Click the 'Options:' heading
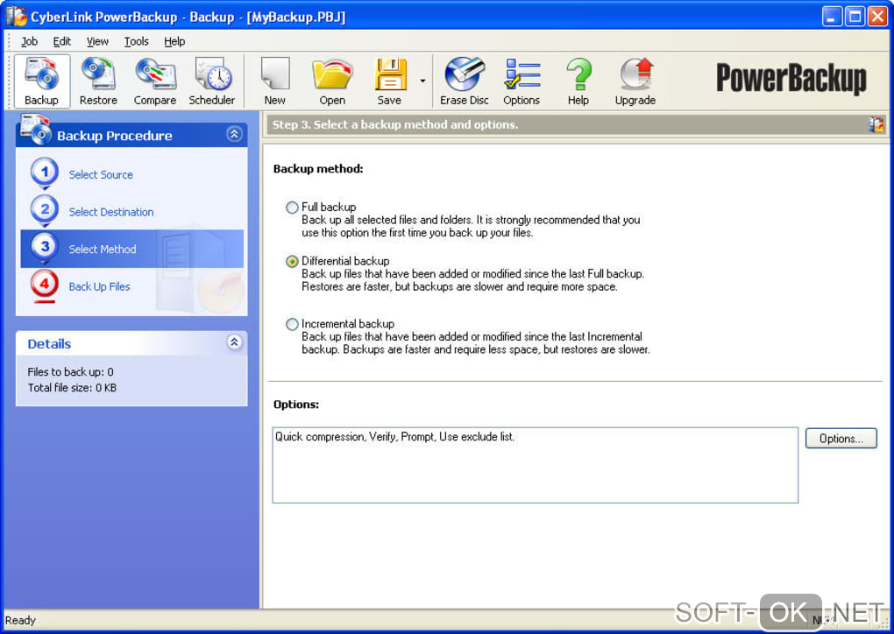The image size is (894, 634). point(296,405)
